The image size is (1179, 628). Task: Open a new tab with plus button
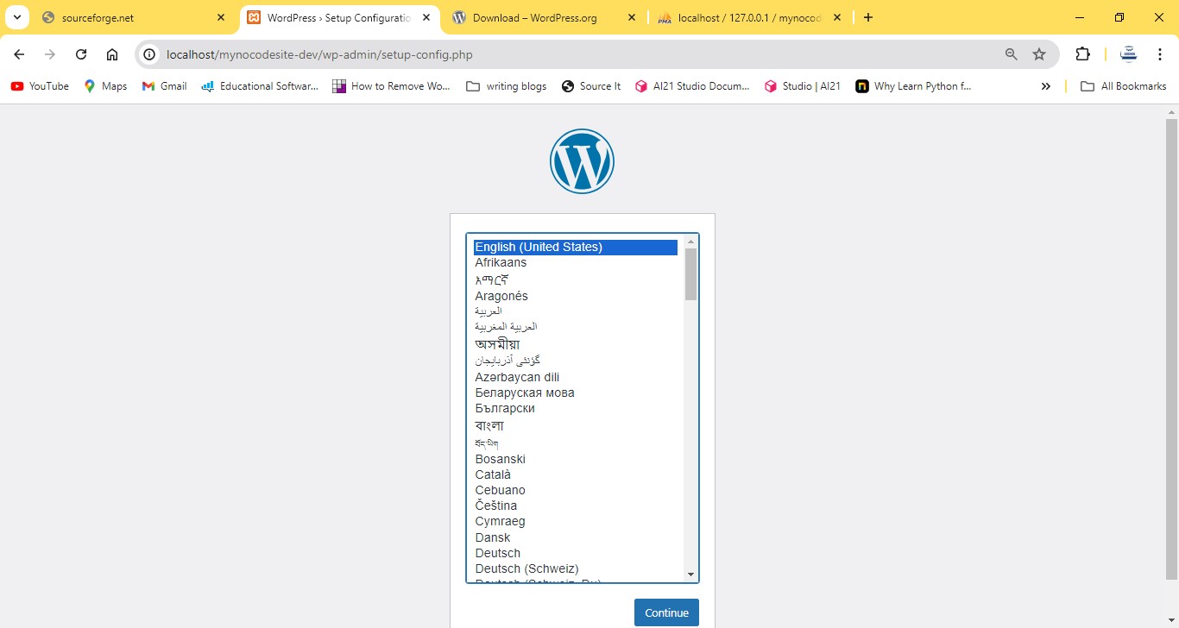click(868, 17)
